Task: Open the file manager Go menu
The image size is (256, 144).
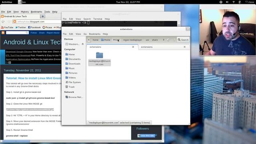Action: [85, 34]
